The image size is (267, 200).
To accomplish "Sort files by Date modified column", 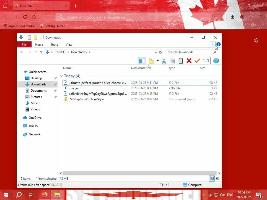I will (141, 68).
